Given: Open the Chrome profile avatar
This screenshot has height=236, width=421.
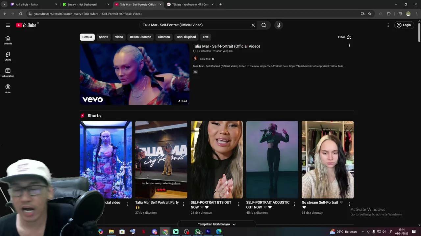Looking at the screenshot, I should (408, 14).
